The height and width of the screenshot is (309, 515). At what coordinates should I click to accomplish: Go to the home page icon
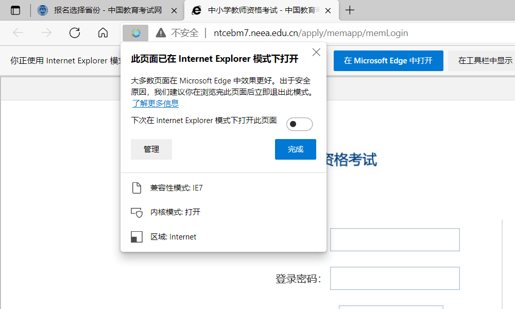click(x=103, y=33)
